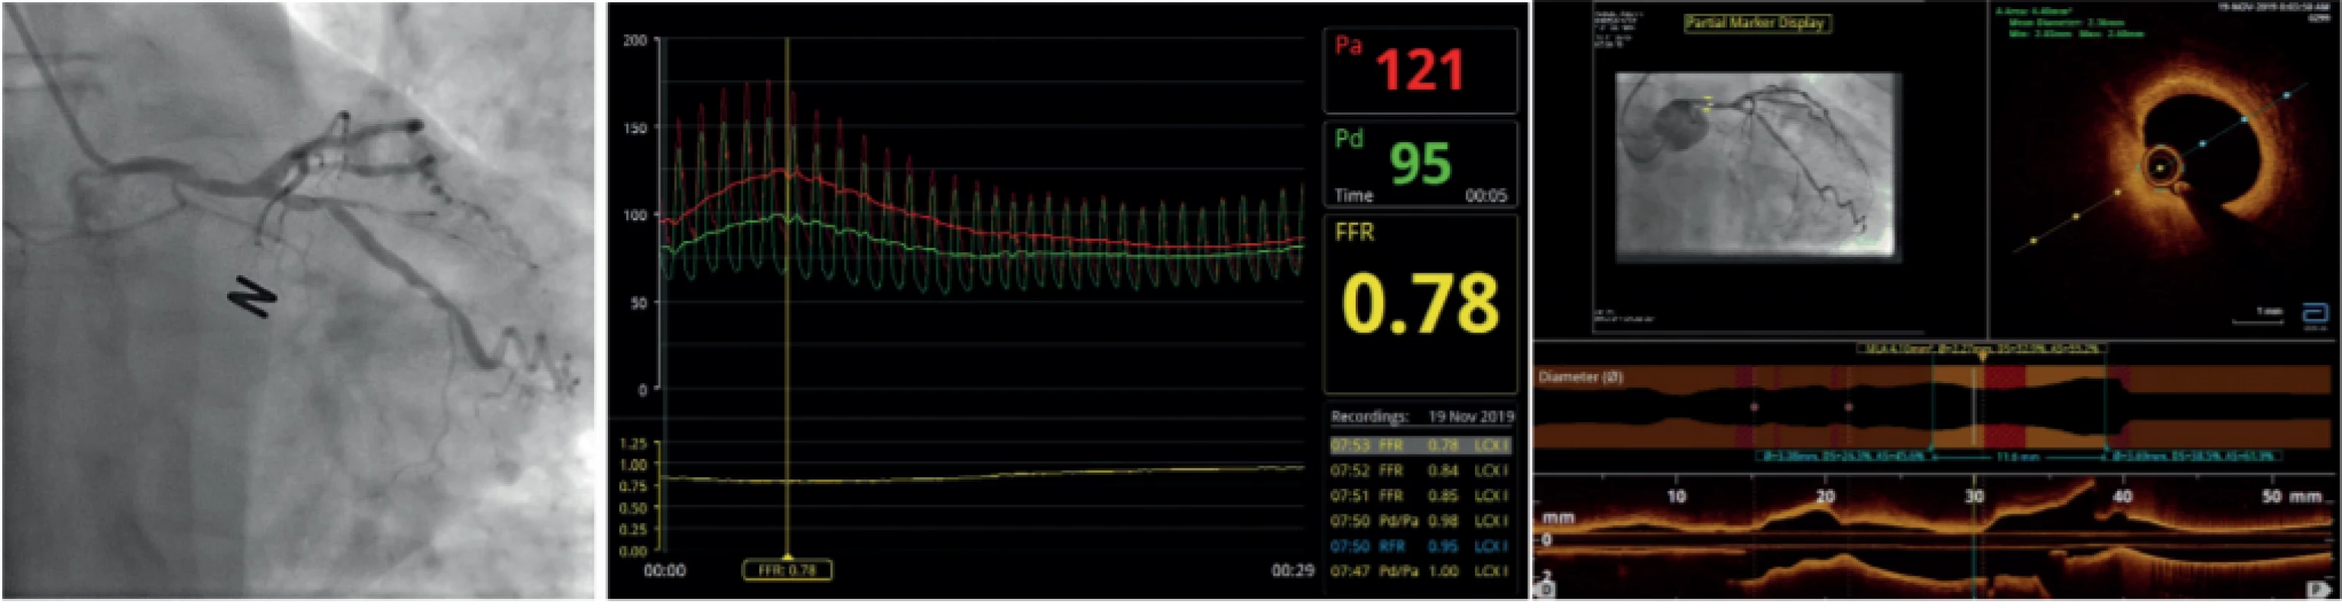
Task: Open the 07:51 FFR 0.85 recording
Action: (x=1421, y=496)
